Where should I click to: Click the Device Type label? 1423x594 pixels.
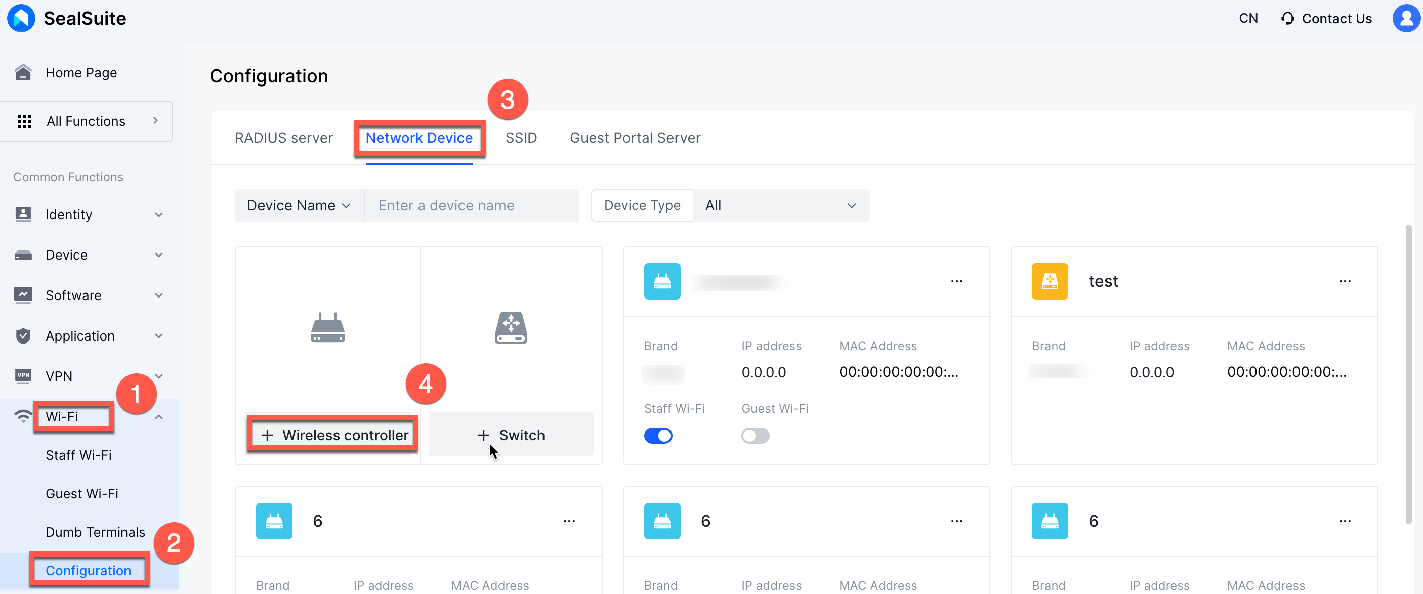[x=642, y=205]
